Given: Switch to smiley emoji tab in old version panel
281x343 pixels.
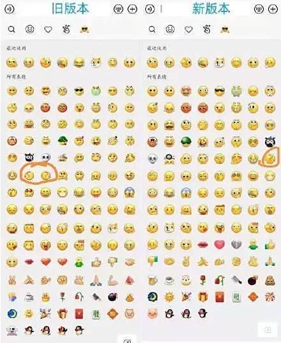Looking at the screenshot, I should point(30,29).
